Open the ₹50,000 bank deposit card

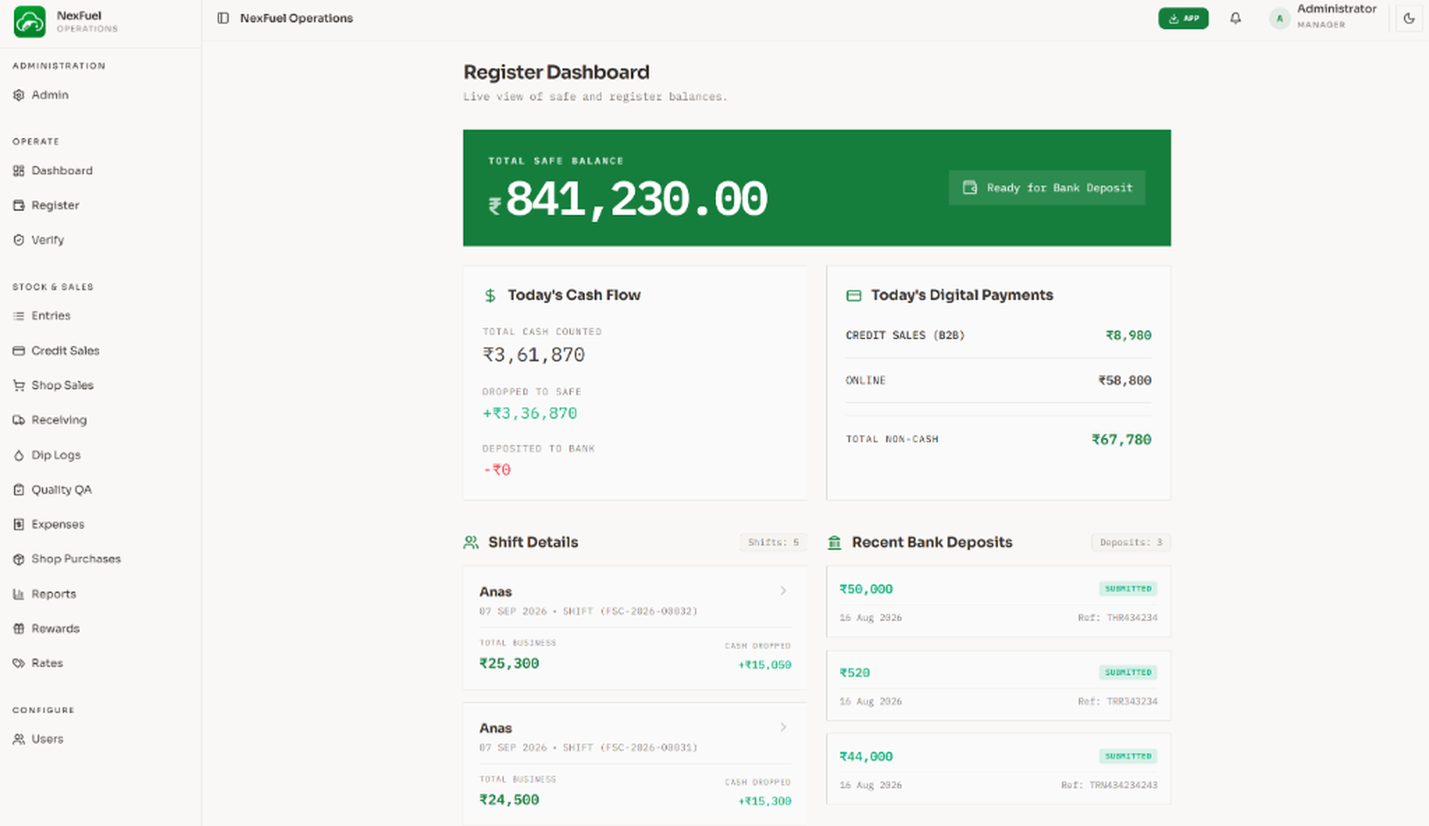point(998,601)
